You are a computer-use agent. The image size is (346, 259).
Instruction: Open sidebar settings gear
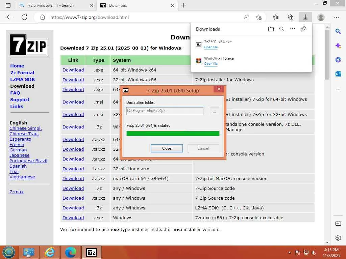[x=338, y=238]
